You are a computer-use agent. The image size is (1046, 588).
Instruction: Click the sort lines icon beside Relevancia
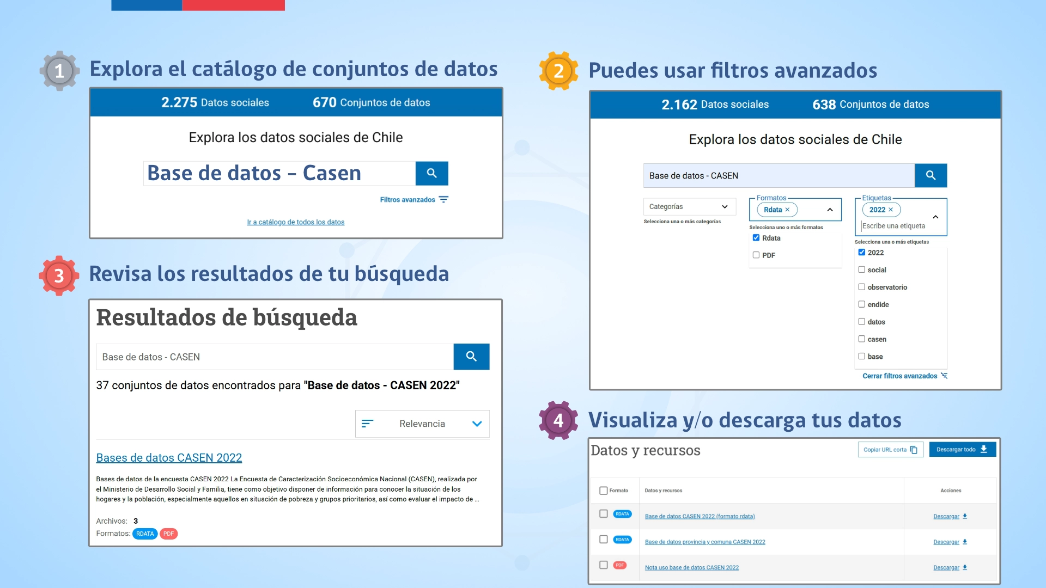coord(368,424)
